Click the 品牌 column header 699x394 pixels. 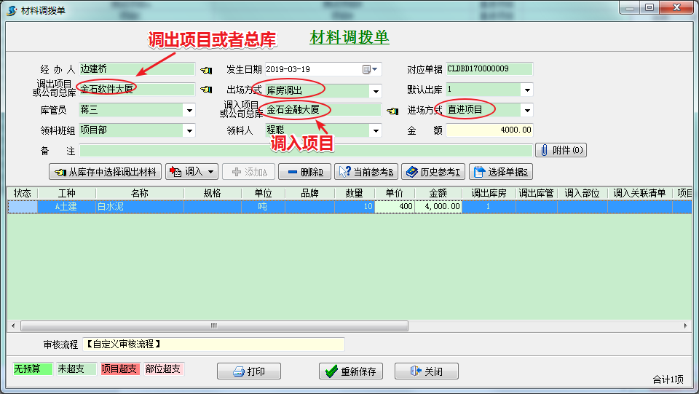click(x=310, y=193)
